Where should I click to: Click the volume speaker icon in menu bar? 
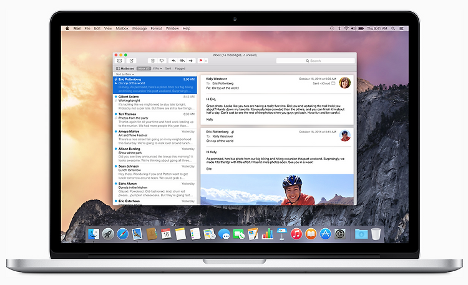pos(354,28)
